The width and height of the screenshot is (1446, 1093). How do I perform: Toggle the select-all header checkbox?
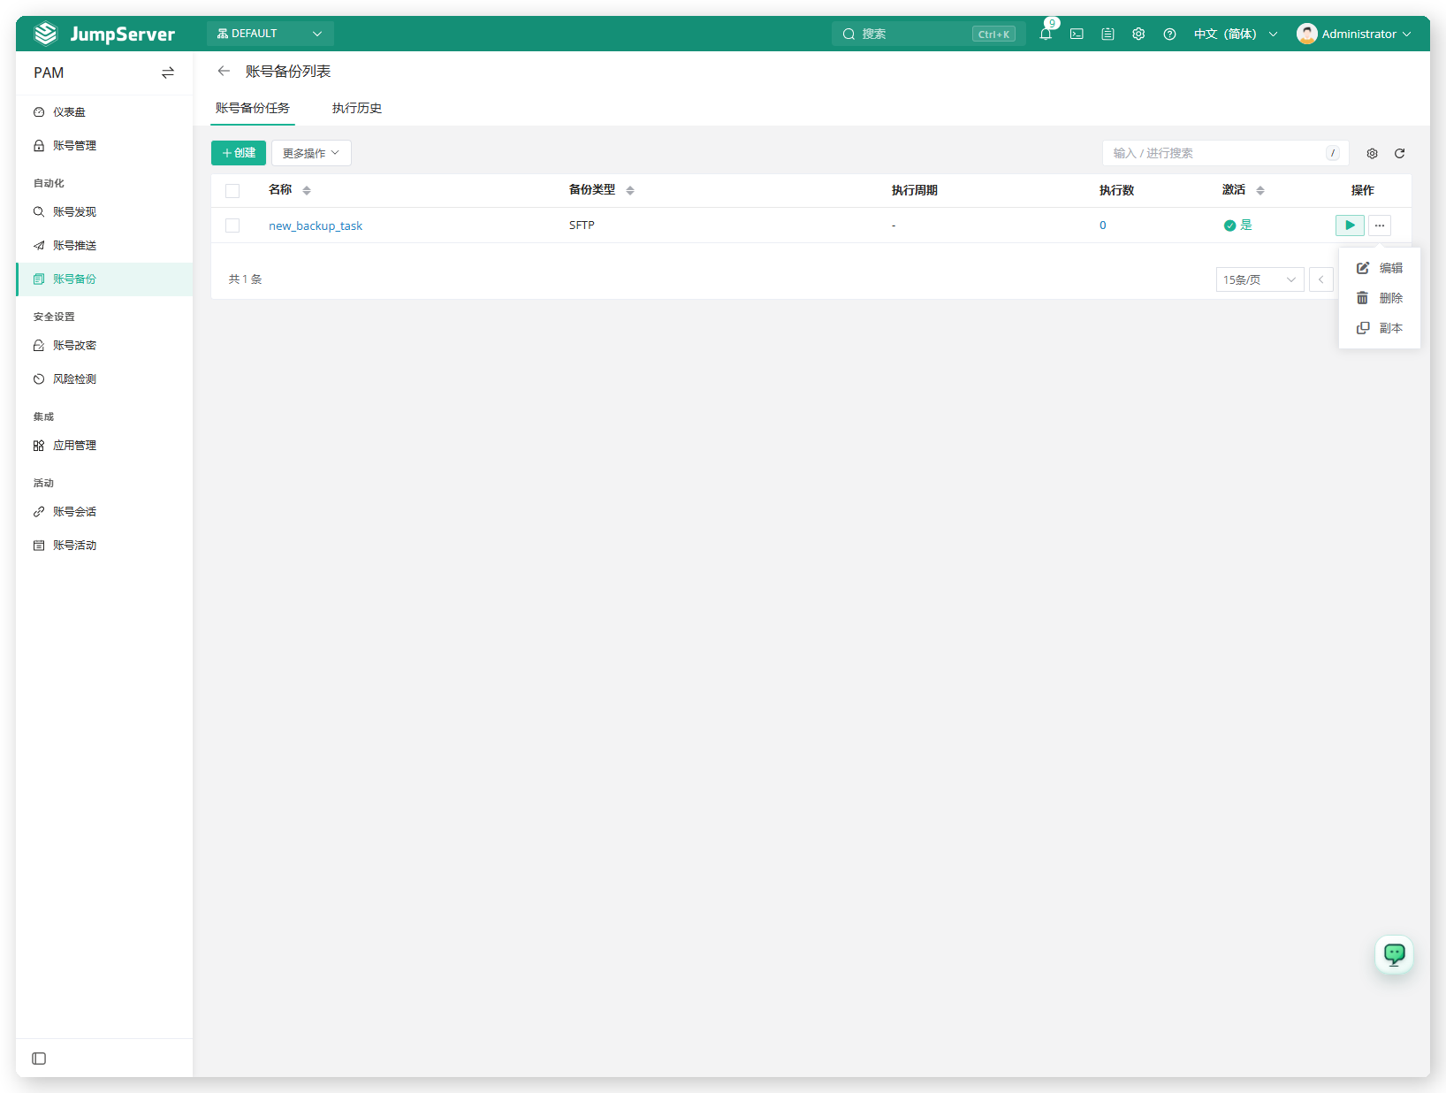pyautogui.click(x=232, y=191)
